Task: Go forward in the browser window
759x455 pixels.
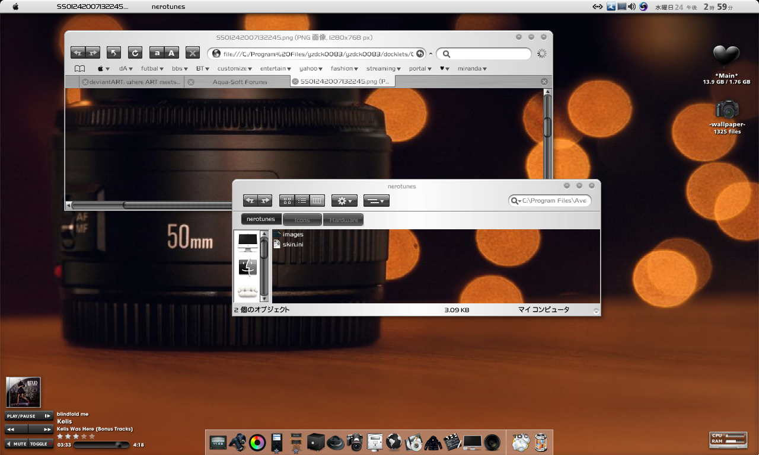Action: 93,53
